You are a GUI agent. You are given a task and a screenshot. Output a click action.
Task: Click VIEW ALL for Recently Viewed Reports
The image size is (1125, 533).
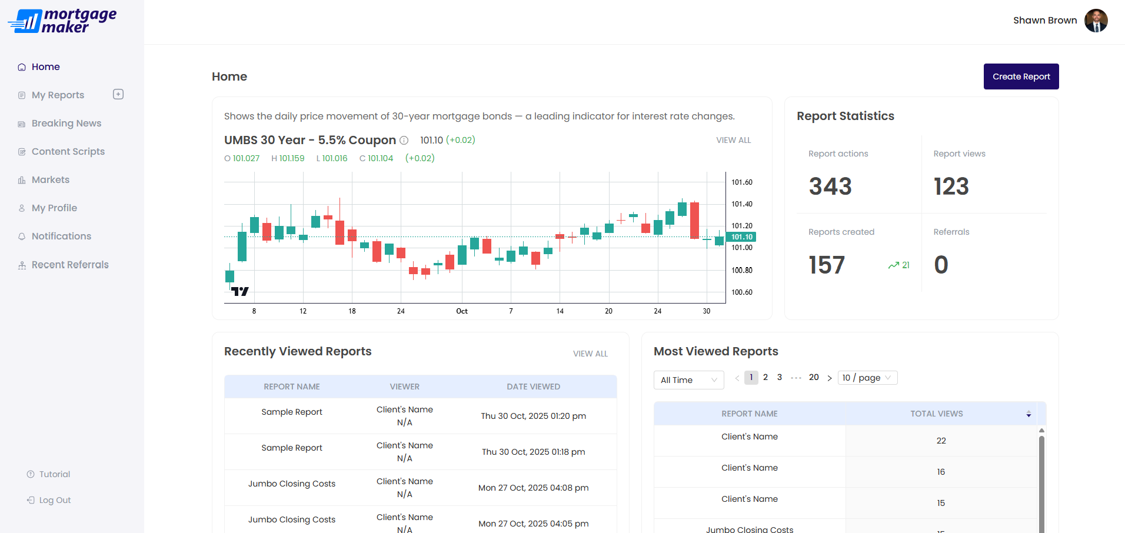click(590, 354)
